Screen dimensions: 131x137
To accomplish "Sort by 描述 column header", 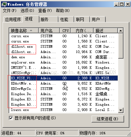I will [106, 31].
